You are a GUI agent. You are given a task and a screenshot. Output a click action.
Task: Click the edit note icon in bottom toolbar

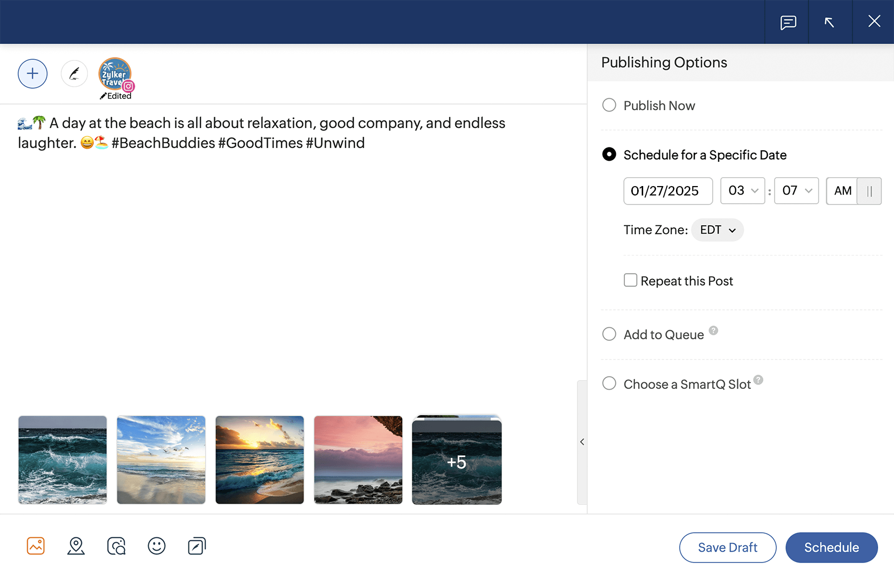click(x=197, y=546)
